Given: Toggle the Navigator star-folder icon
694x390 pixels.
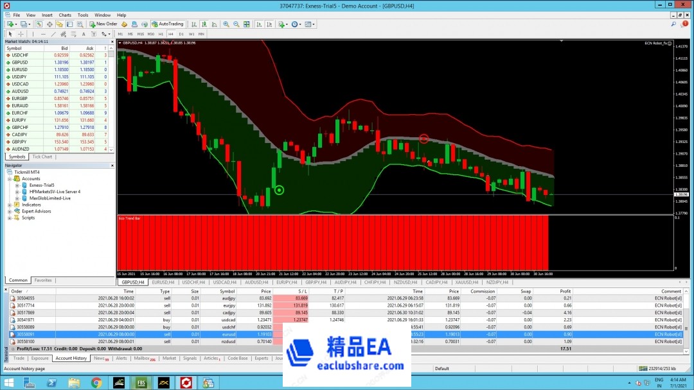Looking at the screenshot, I should point(59,24).
